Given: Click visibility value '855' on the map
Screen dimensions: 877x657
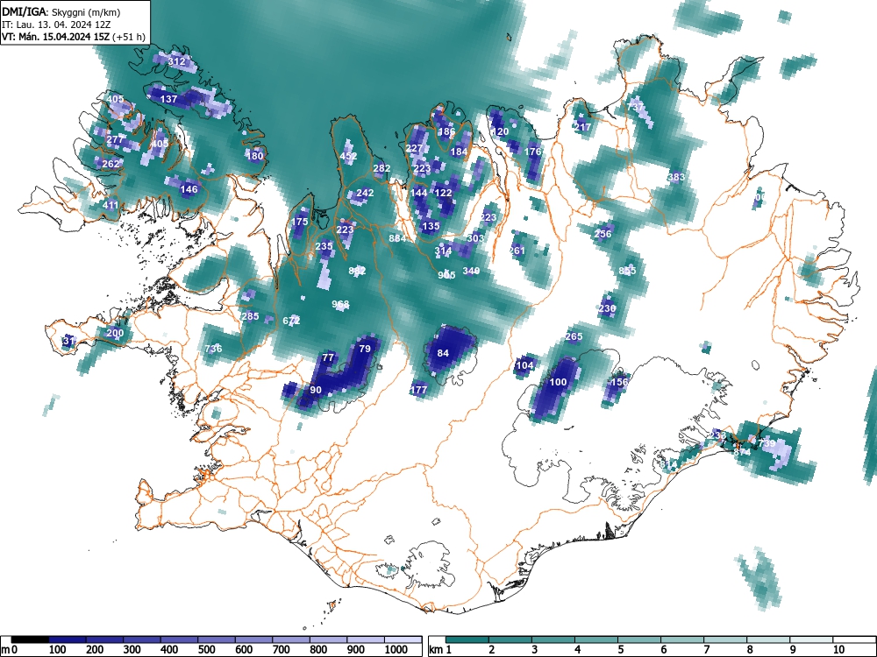Looking at the screenshot, I should coord(628,271).
